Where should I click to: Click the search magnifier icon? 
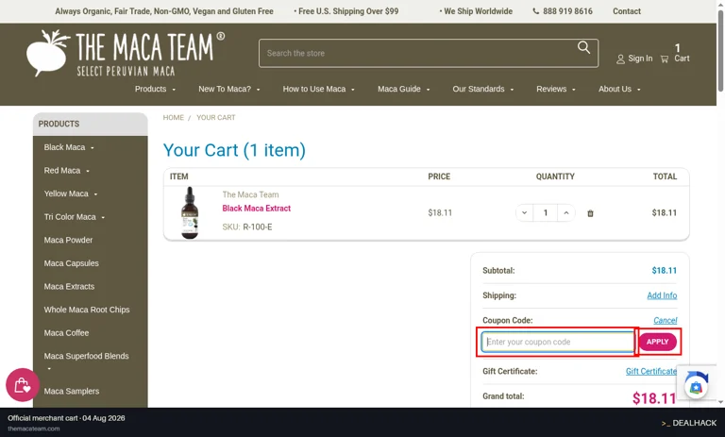583,47
